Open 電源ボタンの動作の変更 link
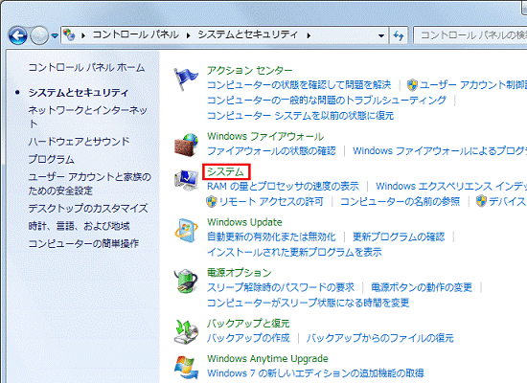This screenshot has height=383, width=527. [422, 287]
